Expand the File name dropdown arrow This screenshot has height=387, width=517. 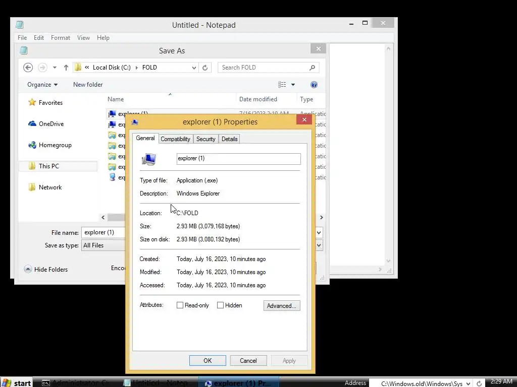point(319,232)
